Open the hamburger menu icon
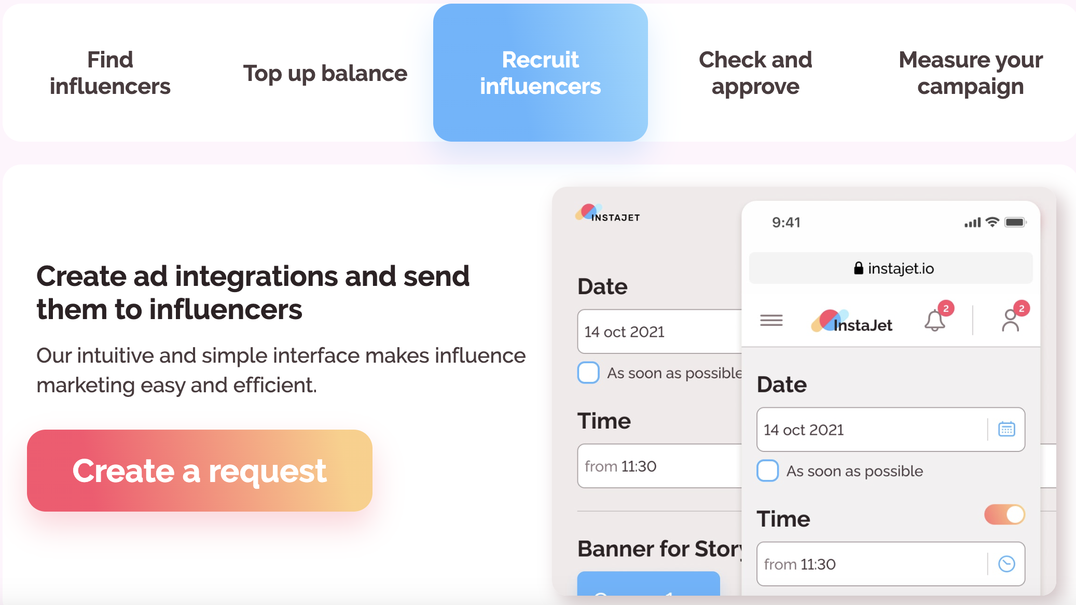This screenshot has width=1076, height=605. 771,321
